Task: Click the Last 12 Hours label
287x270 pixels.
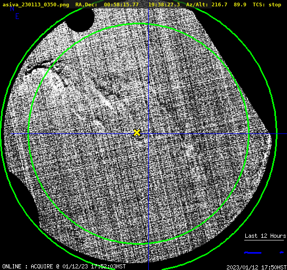Action: point(265,236)
